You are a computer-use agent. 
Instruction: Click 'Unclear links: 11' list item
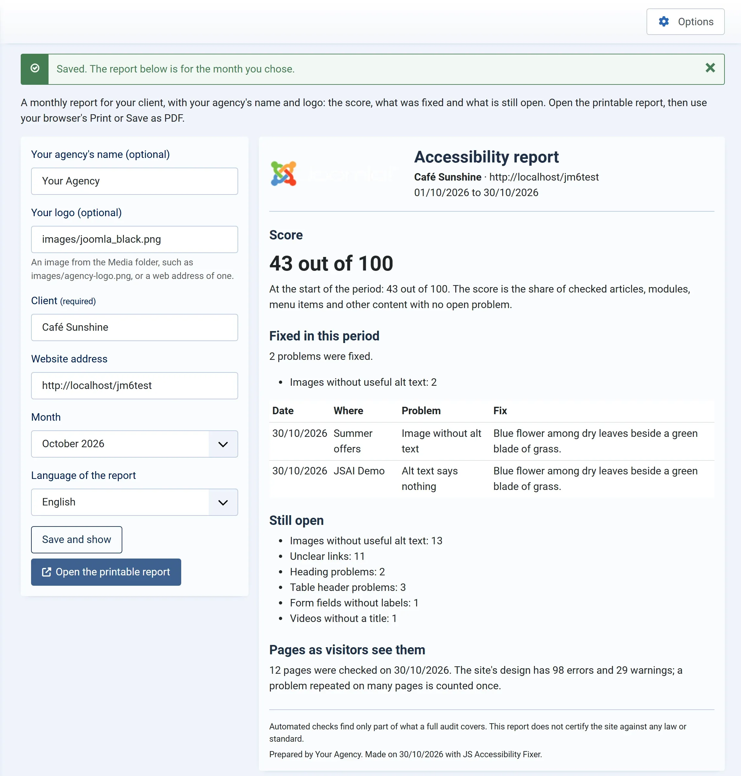[327, 556]
